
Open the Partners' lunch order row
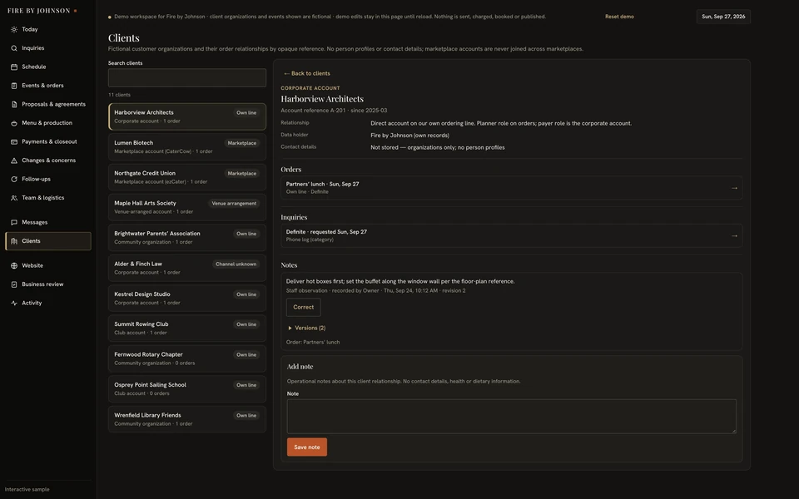(511, 188)
